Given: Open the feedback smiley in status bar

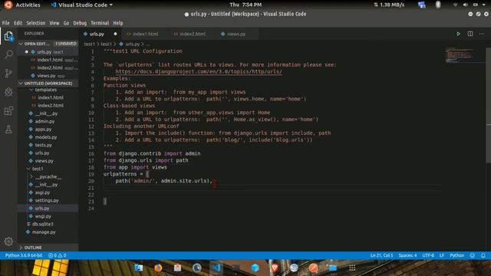Looking at the screenshot, I should [473, 255].
